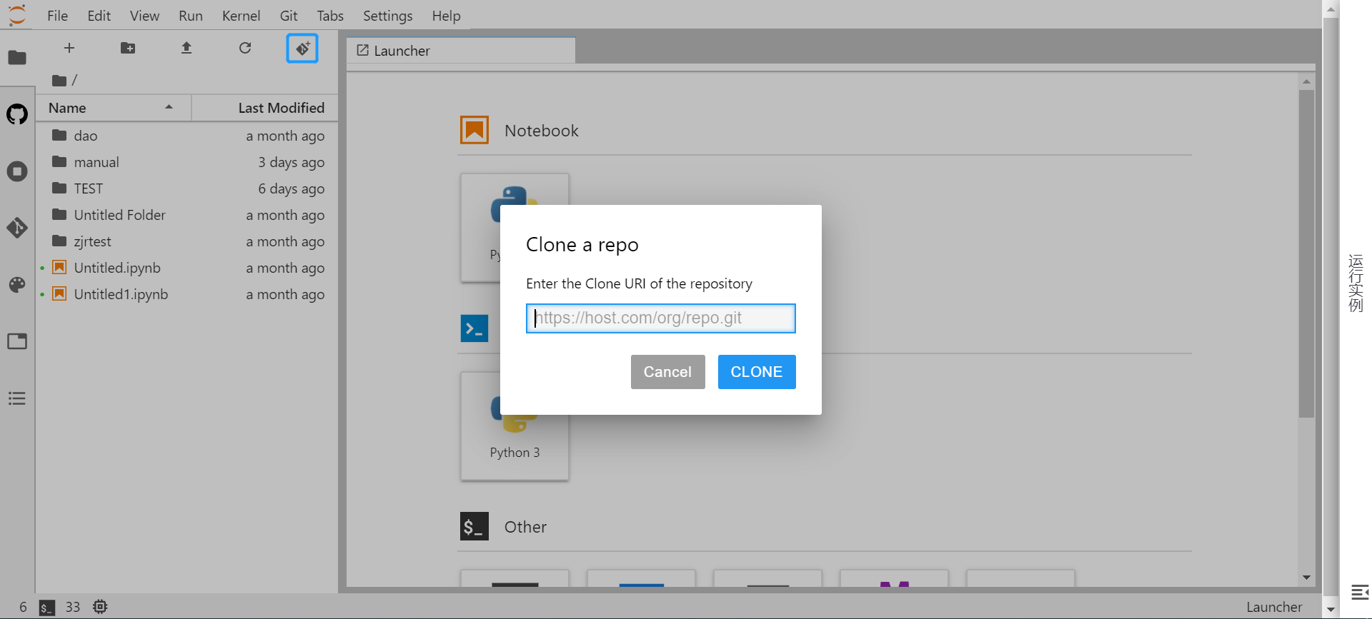Click the outer page scrollbar down arrow

[1331, 610]
